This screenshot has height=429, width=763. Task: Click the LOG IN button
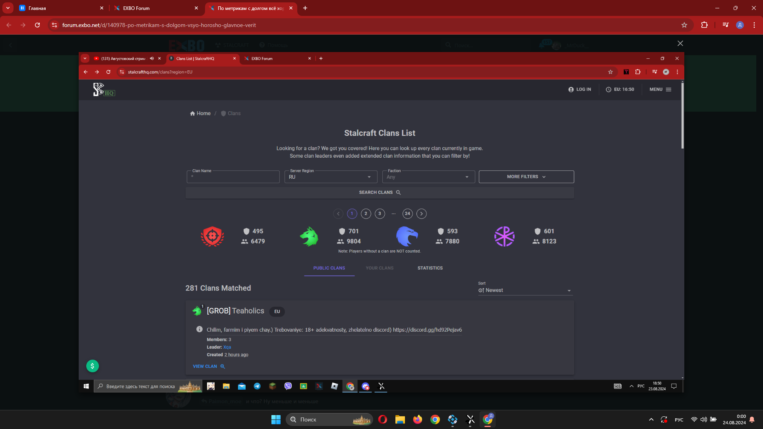(x=579, y=89)
